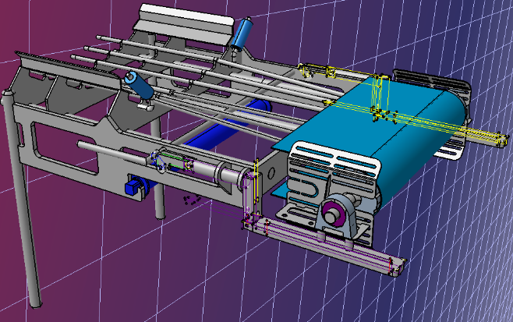Image resolution: width=513 pixels, height=322 pixels.
Task: Select the small blue motor block below the frame
Action: click(132, 188)
